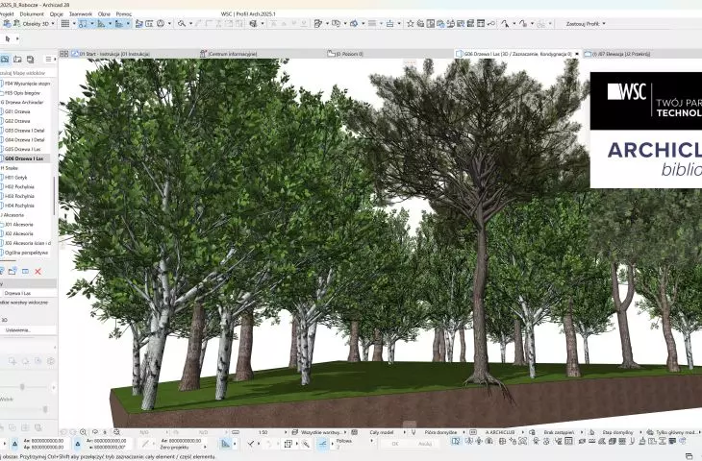702x461 pixels.
Task: Open the Cały model dropdown
Action: (x=384, y=432)
